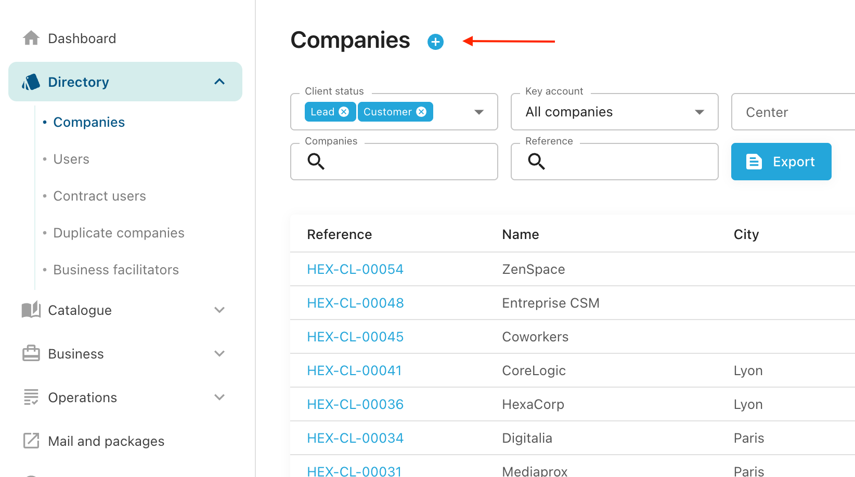Expand the Catalogue menu section
The width and height of the screenshot is (855, 477).
click(219, 310)
